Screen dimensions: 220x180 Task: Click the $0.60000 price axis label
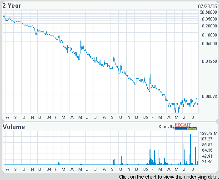tap(208, 12)
